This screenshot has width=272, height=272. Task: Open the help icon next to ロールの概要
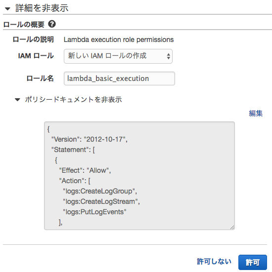coord(52,24)
